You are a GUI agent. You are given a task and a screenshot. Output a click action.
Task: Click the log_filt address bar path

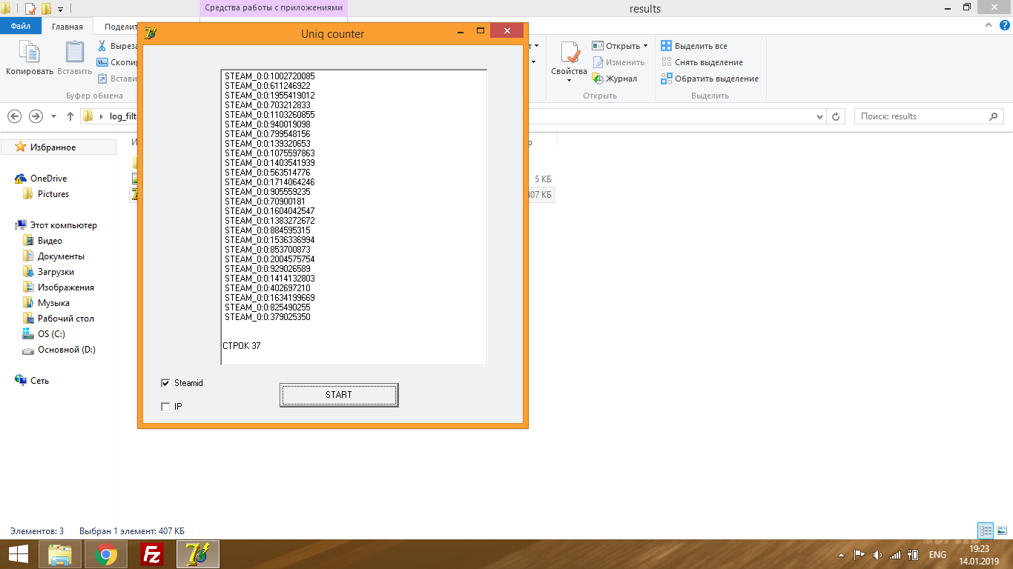coord(122,116)
